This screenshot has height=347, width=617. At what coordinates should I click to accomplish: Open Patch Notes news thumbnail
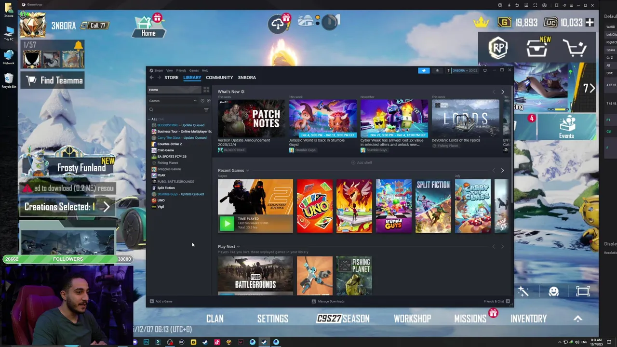[x=251, y=118]
